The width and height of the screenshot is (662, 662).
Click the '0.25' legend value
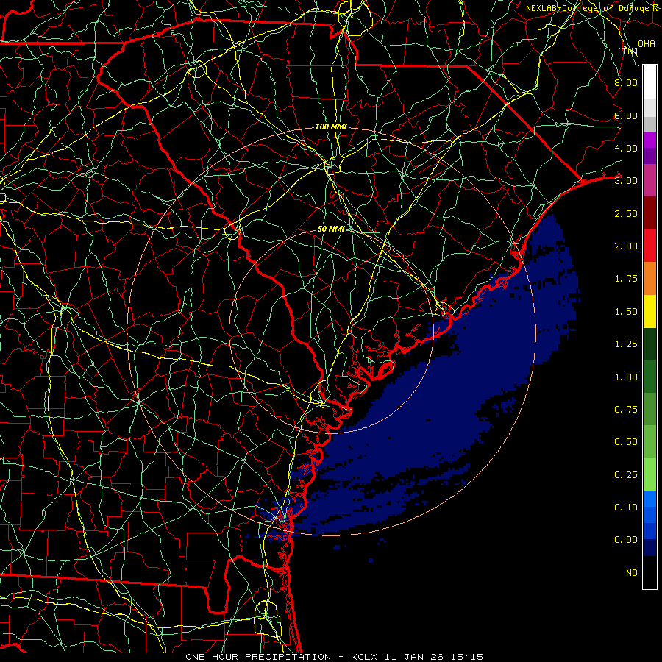coord(626,475)
